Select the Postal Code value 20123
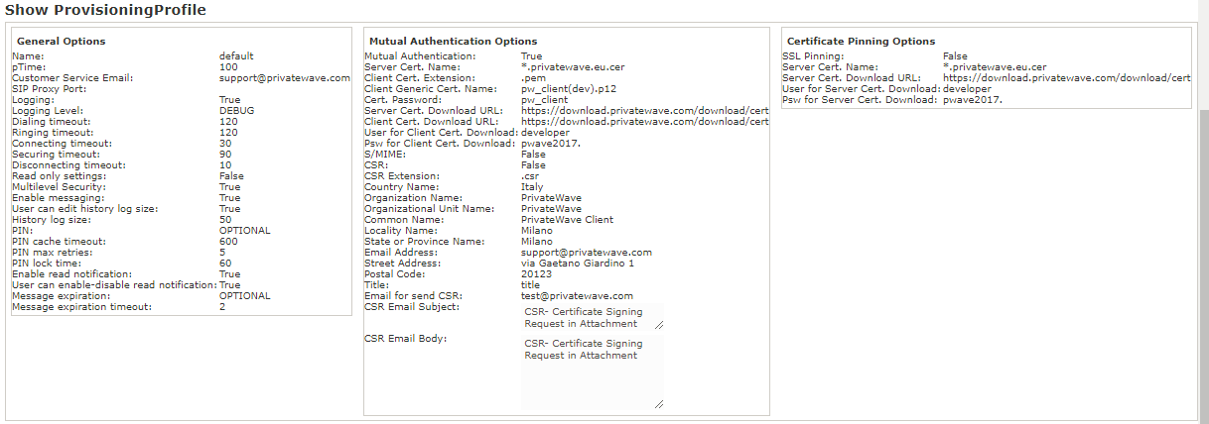Viewport: 1209px width, 424px height. 536,274
